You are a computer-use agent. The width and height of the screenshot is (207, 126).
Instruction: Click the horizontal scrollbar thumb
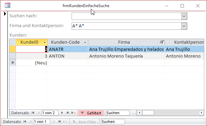[148, 113]
